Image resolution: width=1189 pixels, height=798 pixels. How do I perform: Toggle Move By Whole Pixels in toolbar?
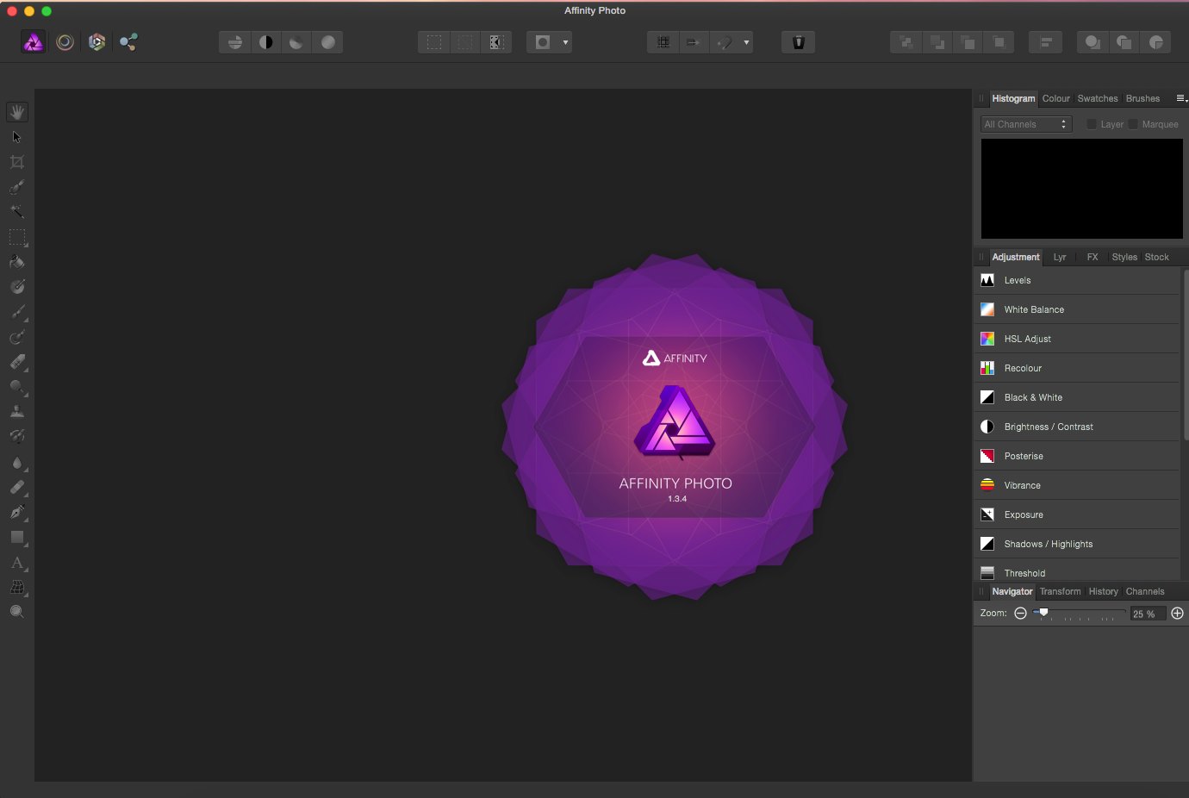693,42
